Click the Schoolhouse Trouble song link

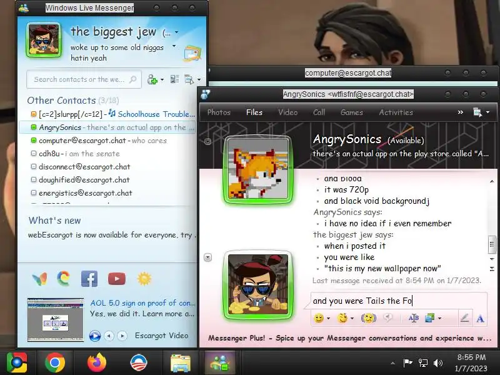click(x=156, y=114)
